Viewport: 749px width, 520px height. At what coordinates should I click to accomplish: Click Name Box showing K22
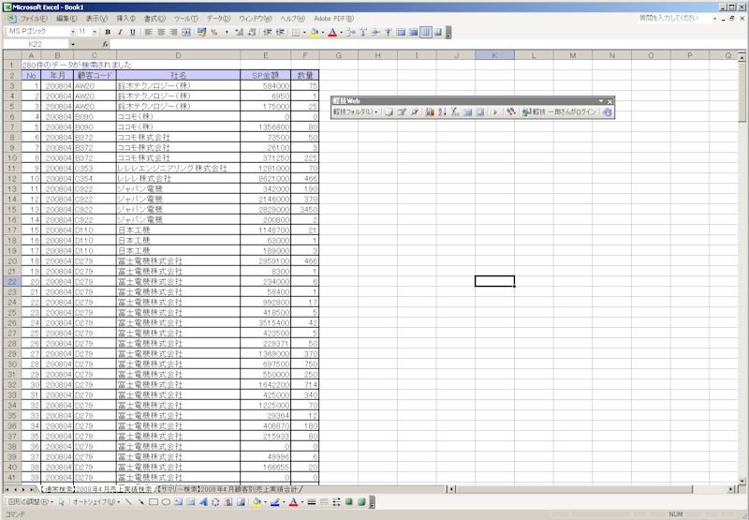(36, 44)
